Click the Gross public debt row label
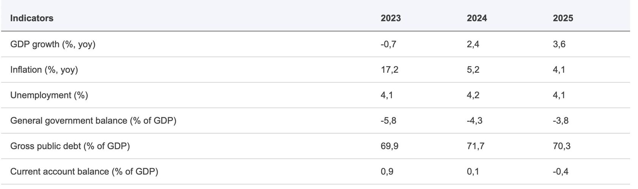This screenshot has width=638, height=189. coord(70,146)
